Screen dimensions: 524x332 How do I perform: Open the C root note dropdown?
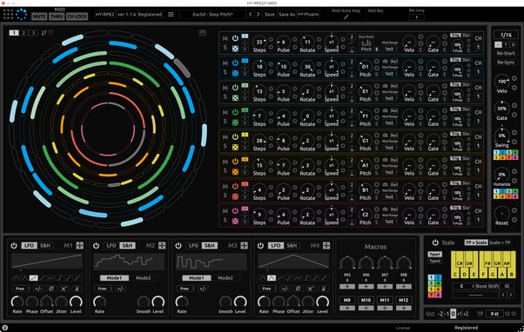[464, 286]
